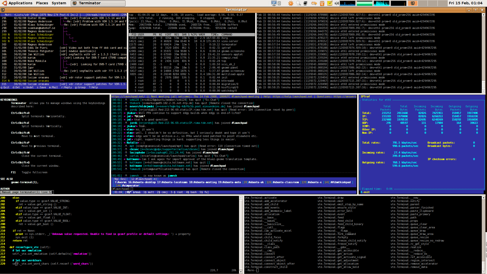Open the System menu
The height and width of the screenshot is (274, 487).
[x=59, y=3]
